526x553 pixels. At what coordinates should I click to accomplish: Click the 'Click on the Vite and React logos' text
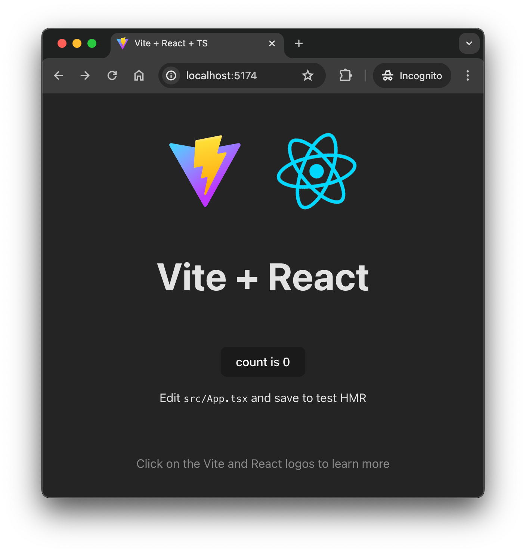263,464
